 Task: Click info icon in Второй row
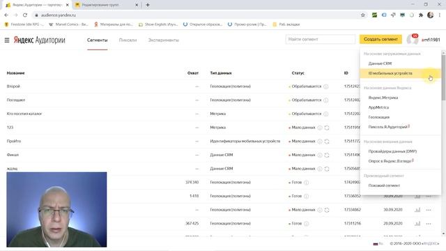(x=326, y=86)
